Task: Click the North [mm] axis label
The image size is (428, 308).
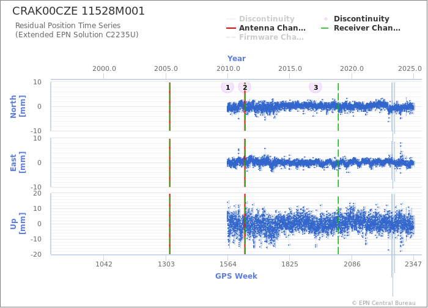Action: click(18, 106)
